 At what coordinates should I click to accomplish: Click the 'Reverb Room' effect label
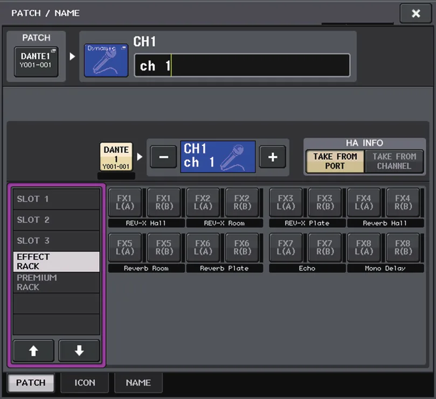[146, 268]
